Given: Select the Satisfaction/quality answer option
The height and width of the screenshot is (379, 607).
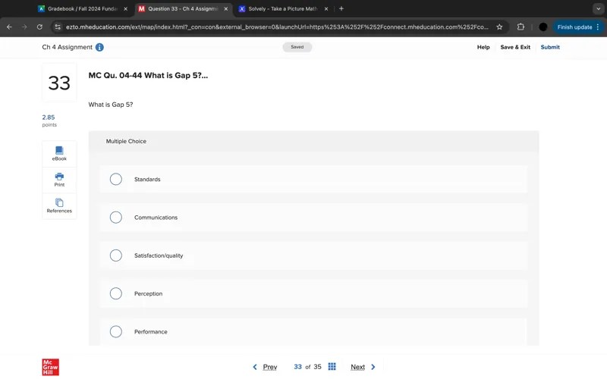Looking at the screenshot, I should tap(313, 255).
